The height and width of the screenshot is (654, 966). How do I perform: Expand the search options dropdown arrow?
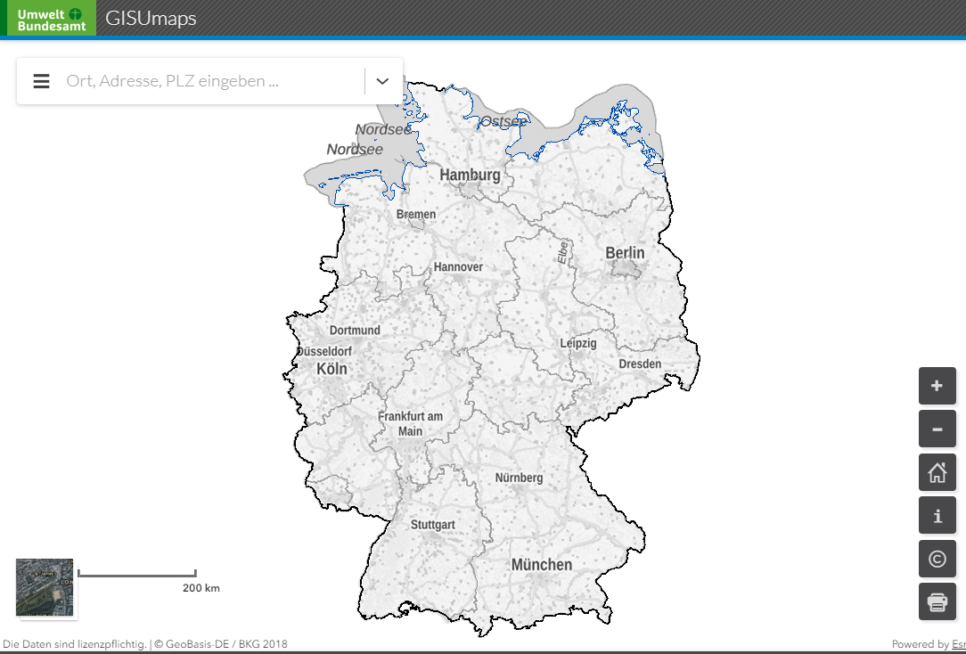click(x=382, y=81)
